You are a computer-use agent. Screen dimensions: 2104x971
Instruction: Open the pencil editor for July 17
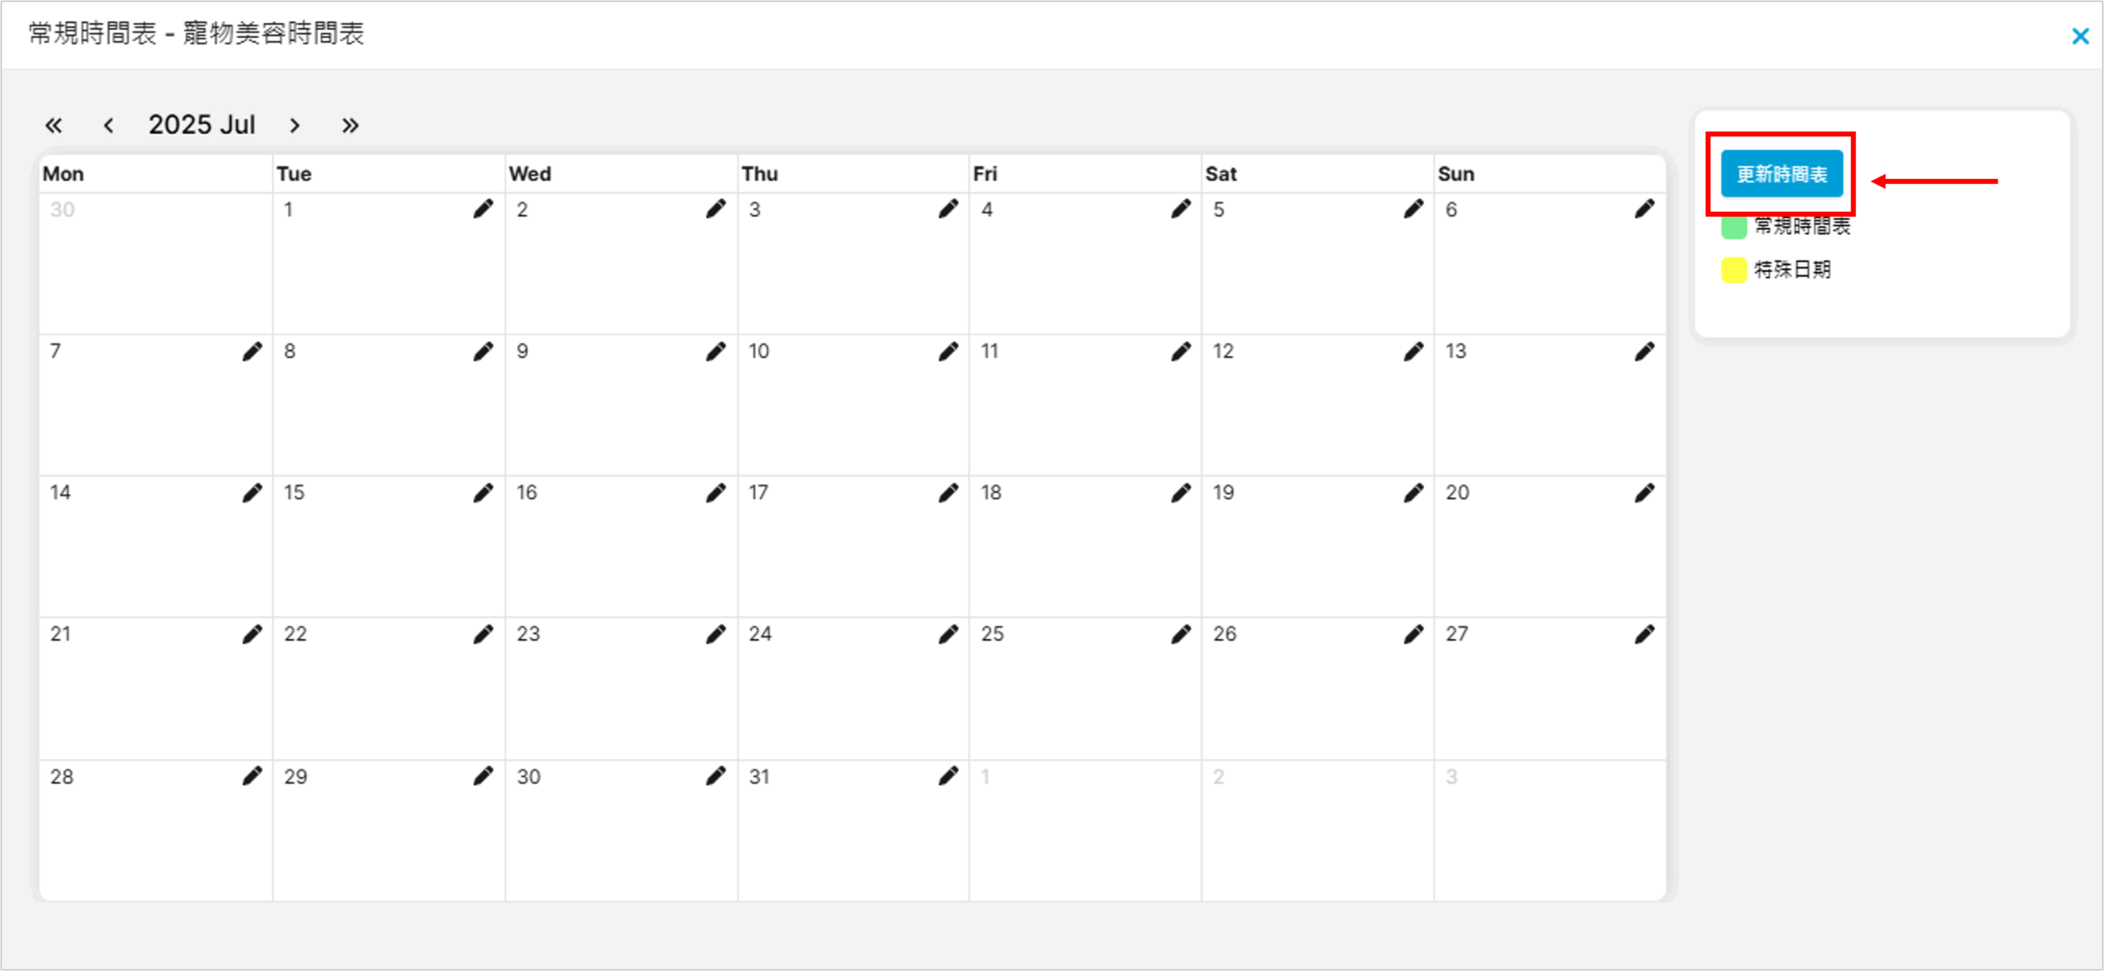(948, 493)
